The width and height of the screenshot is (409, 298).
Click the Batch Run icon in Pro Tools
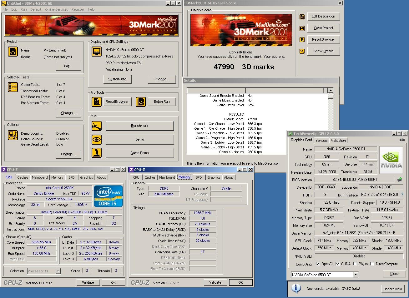click(x=141, y=102)
